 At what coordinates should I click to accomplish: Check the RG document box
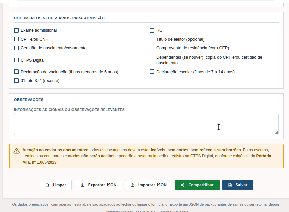[x=152, y=30]
